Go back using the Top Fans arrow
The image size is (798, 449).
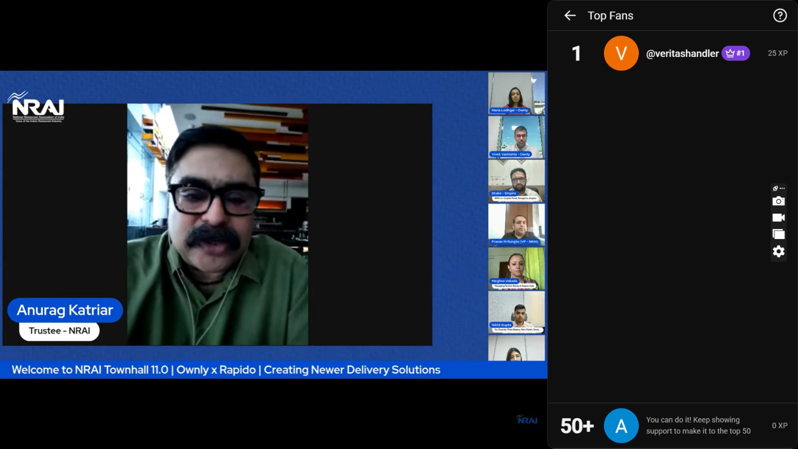click(570, 15)
